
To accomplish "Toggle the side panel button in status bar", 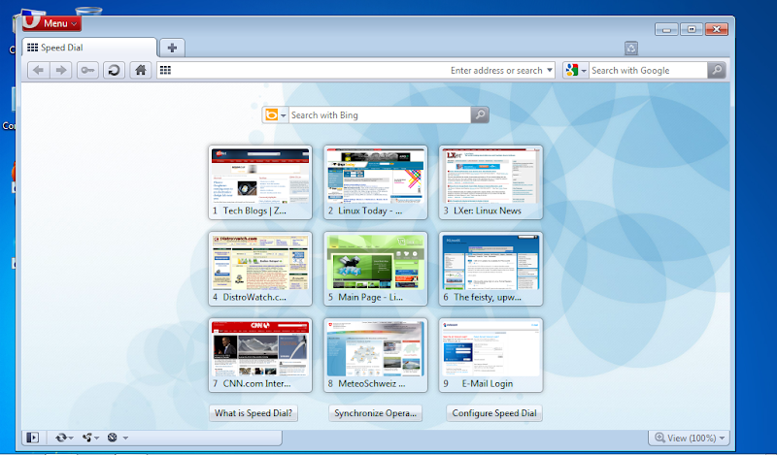I will [x=33, y=438].
